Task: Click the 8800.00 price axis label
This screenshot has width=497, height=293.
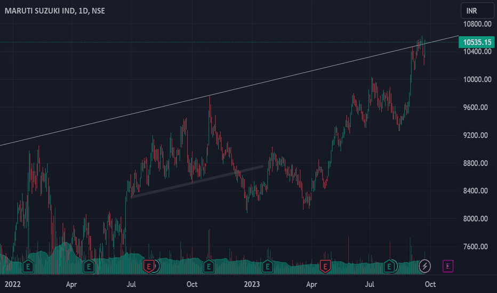Action: click(x=475, y=163)
